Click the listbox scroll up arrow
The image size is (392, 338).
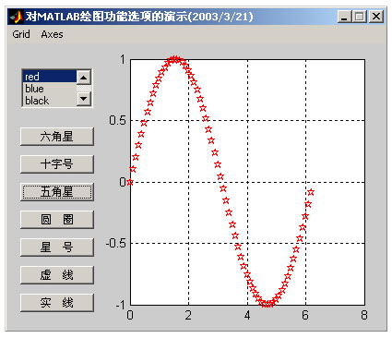(84, 78)
